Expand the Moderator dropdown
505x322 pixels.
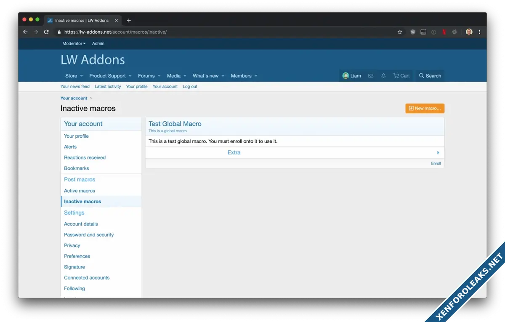[x=74, y=43]
